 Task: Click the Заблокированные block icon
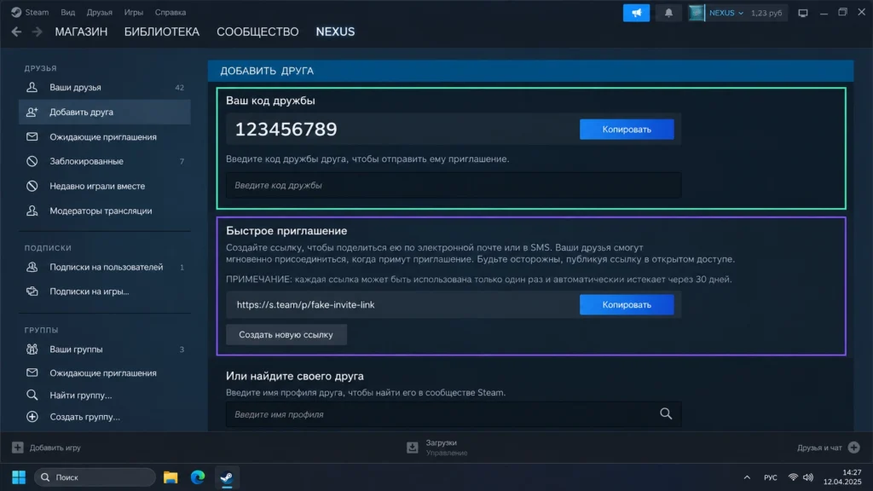tap(32, 161)
